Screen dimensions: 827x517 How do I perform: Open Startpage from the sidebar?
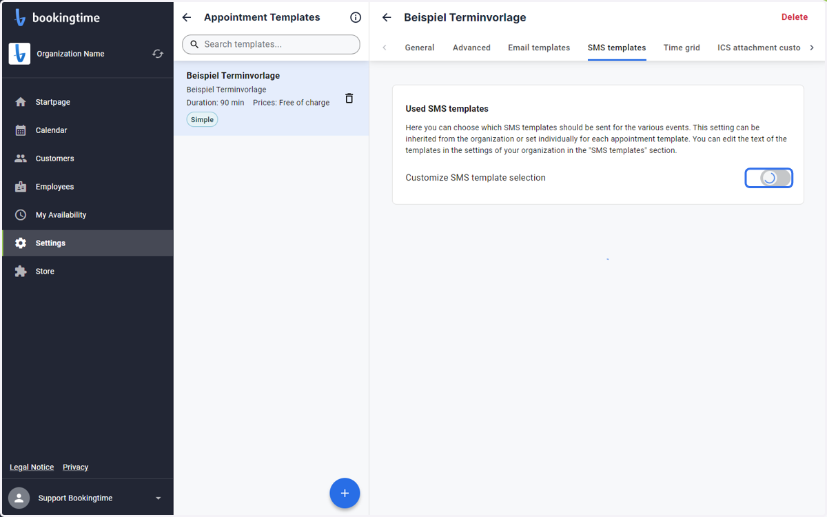[x=88, y=102]
